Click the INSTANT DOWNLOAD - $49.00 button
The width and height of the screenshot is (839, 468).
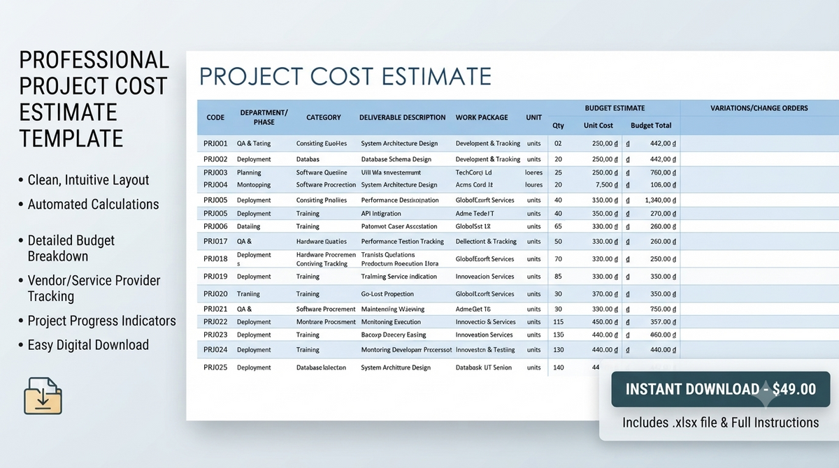point(720,389)
